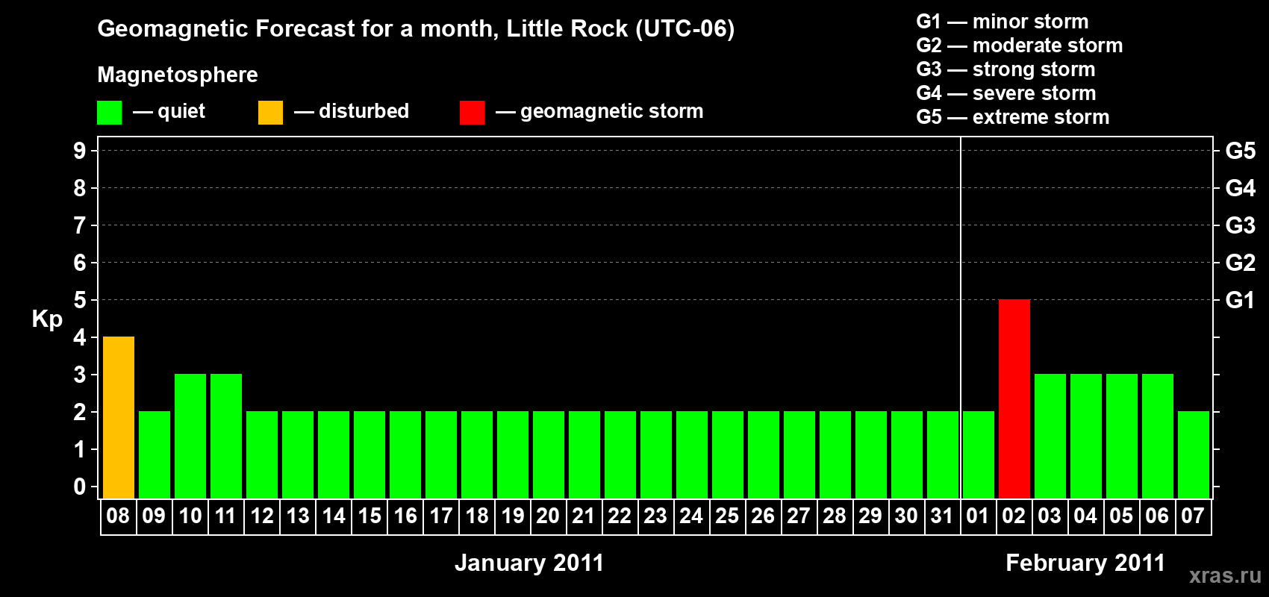Click the G5 label on right axis

(1241, 151)
